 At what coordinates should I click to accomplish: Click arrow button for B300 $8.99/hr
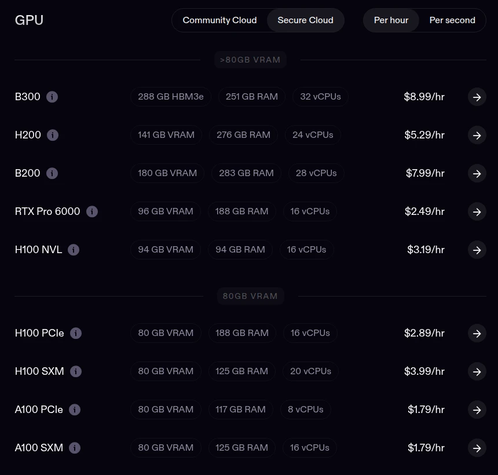pos(477,97)
